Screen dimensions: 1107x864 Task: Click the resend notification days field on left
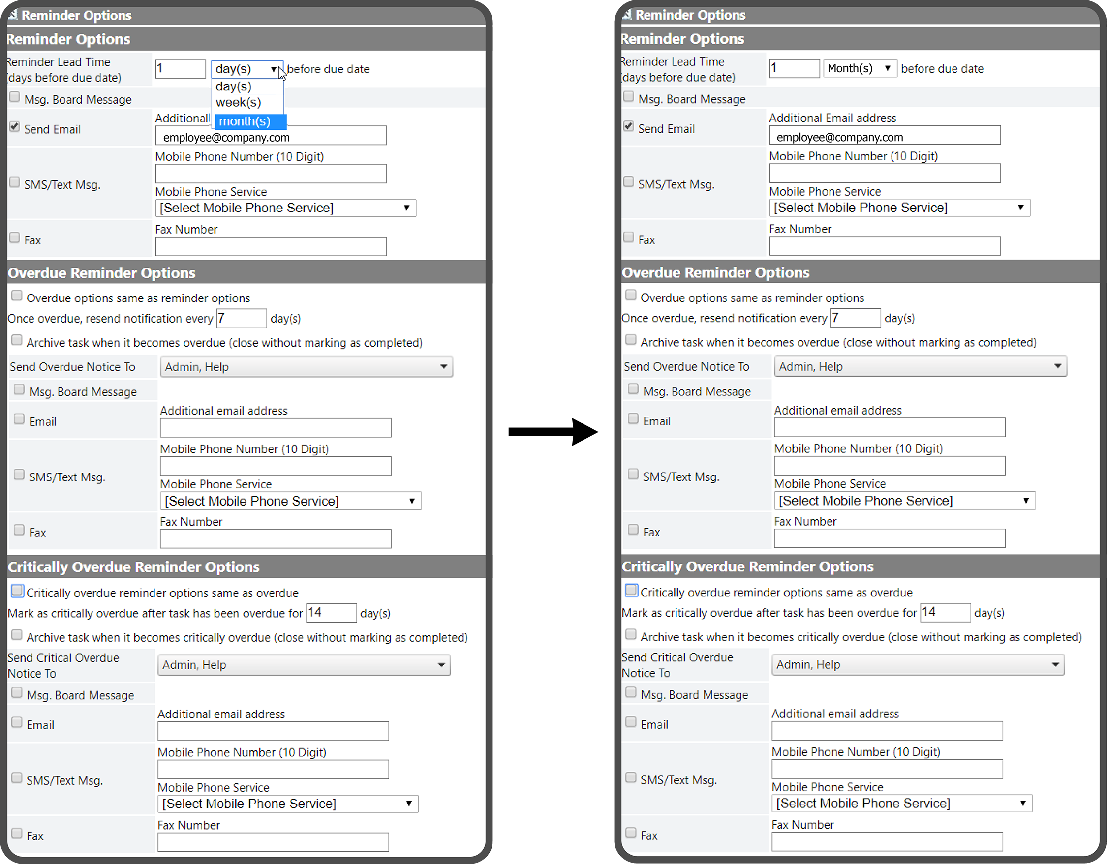click(x=241, y=318)
